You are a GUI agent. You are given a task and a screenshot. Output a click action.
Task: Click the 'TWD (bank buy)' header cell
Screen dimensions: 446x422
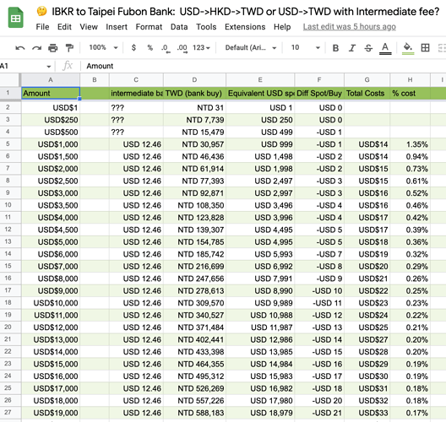[194, 93]
